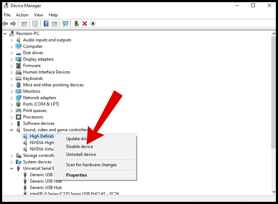Image resolution: width=278 pixels, height=204 pixels.
Task: Expand the Keyboards category
Action: click(x=11, y=79)
